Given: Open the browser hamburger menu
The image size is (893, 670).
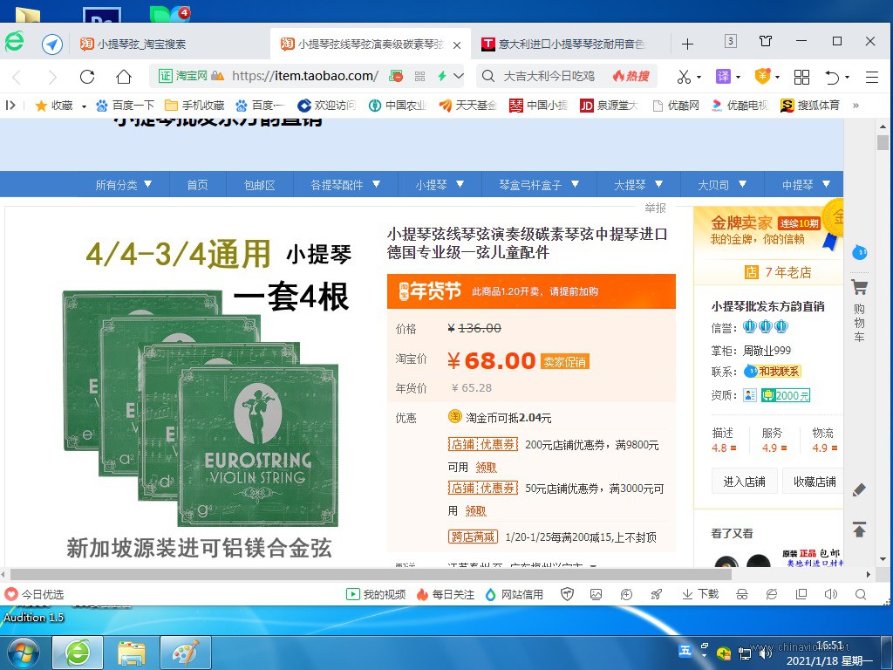Looking at the screenshot, I should coord(871,77).
